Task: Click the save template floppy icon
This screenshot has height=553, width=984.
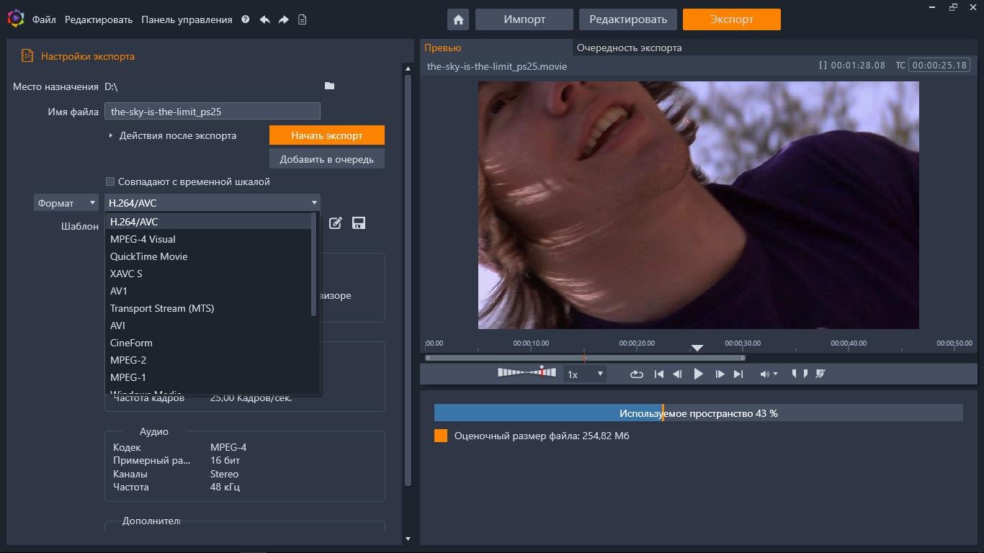Action: pyautogui.click(x=358, y=223)
